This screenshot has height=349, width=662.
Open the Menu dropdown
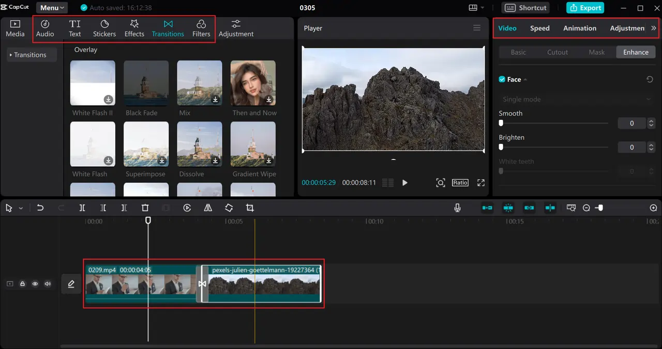pos(52,8)
